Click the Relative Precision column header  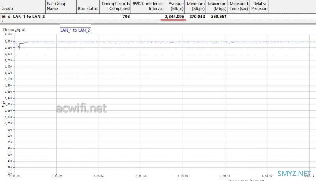[x=260, y=6]
